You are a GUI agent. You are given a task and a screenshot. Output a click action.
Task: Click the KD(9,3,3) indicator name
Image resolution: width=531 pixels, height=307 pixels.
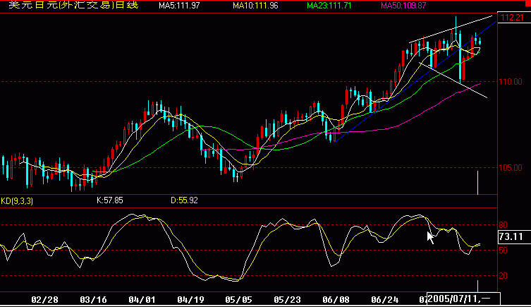click(x=17, y=201)
